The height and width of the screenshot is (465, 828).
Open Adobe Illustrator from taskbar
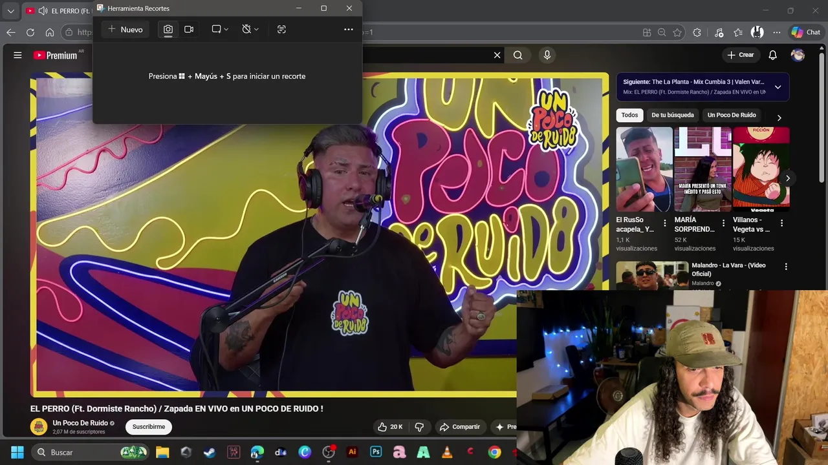click(x=353, y=452)
